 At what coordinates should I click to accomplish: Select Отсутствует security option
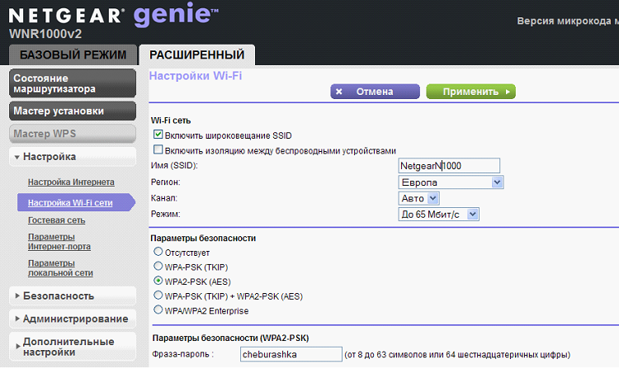coord(158,252)
